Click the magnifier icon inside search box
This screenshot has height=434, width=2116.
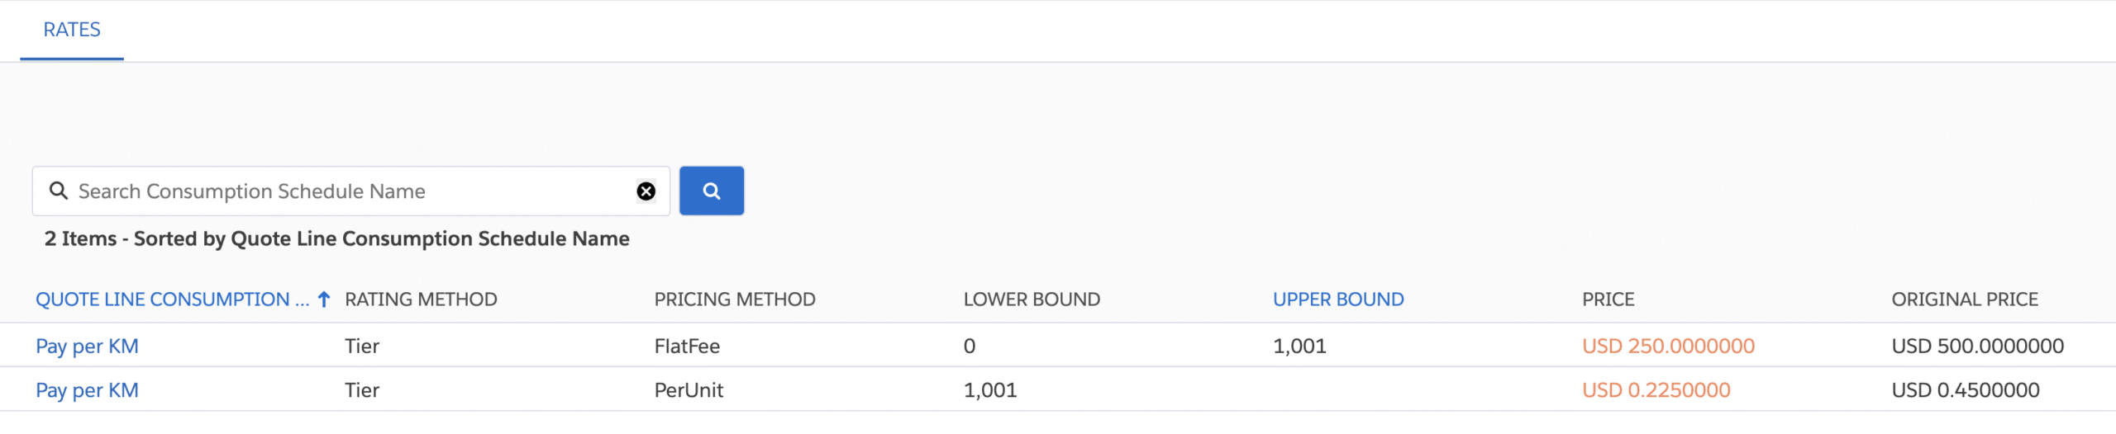(x=59, y=191)
